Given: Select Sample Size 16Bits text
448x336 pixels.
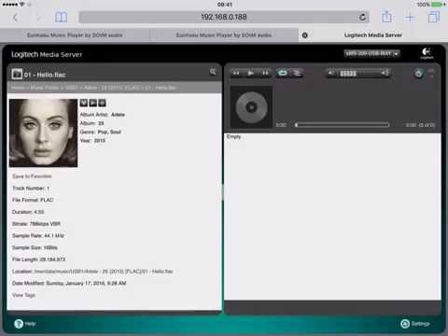Looking at the screenshot, I should (x=35, y=247).
